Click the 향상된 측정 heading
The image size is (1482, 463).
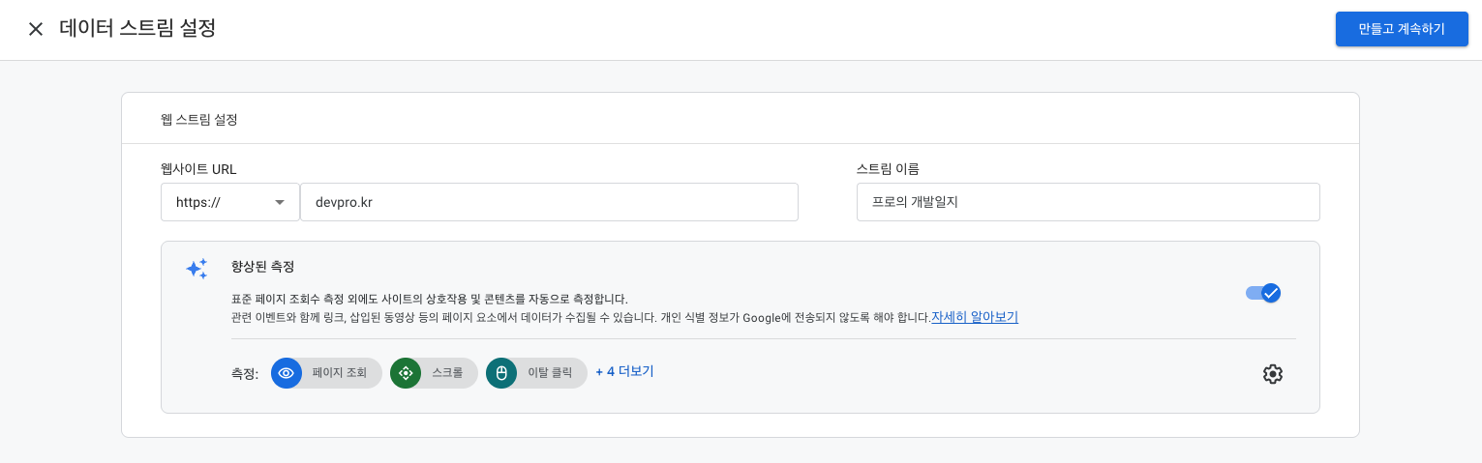click(262, 266)
